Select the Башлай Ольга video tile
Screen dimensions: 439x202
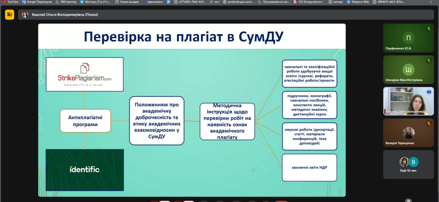coord(408,102)
